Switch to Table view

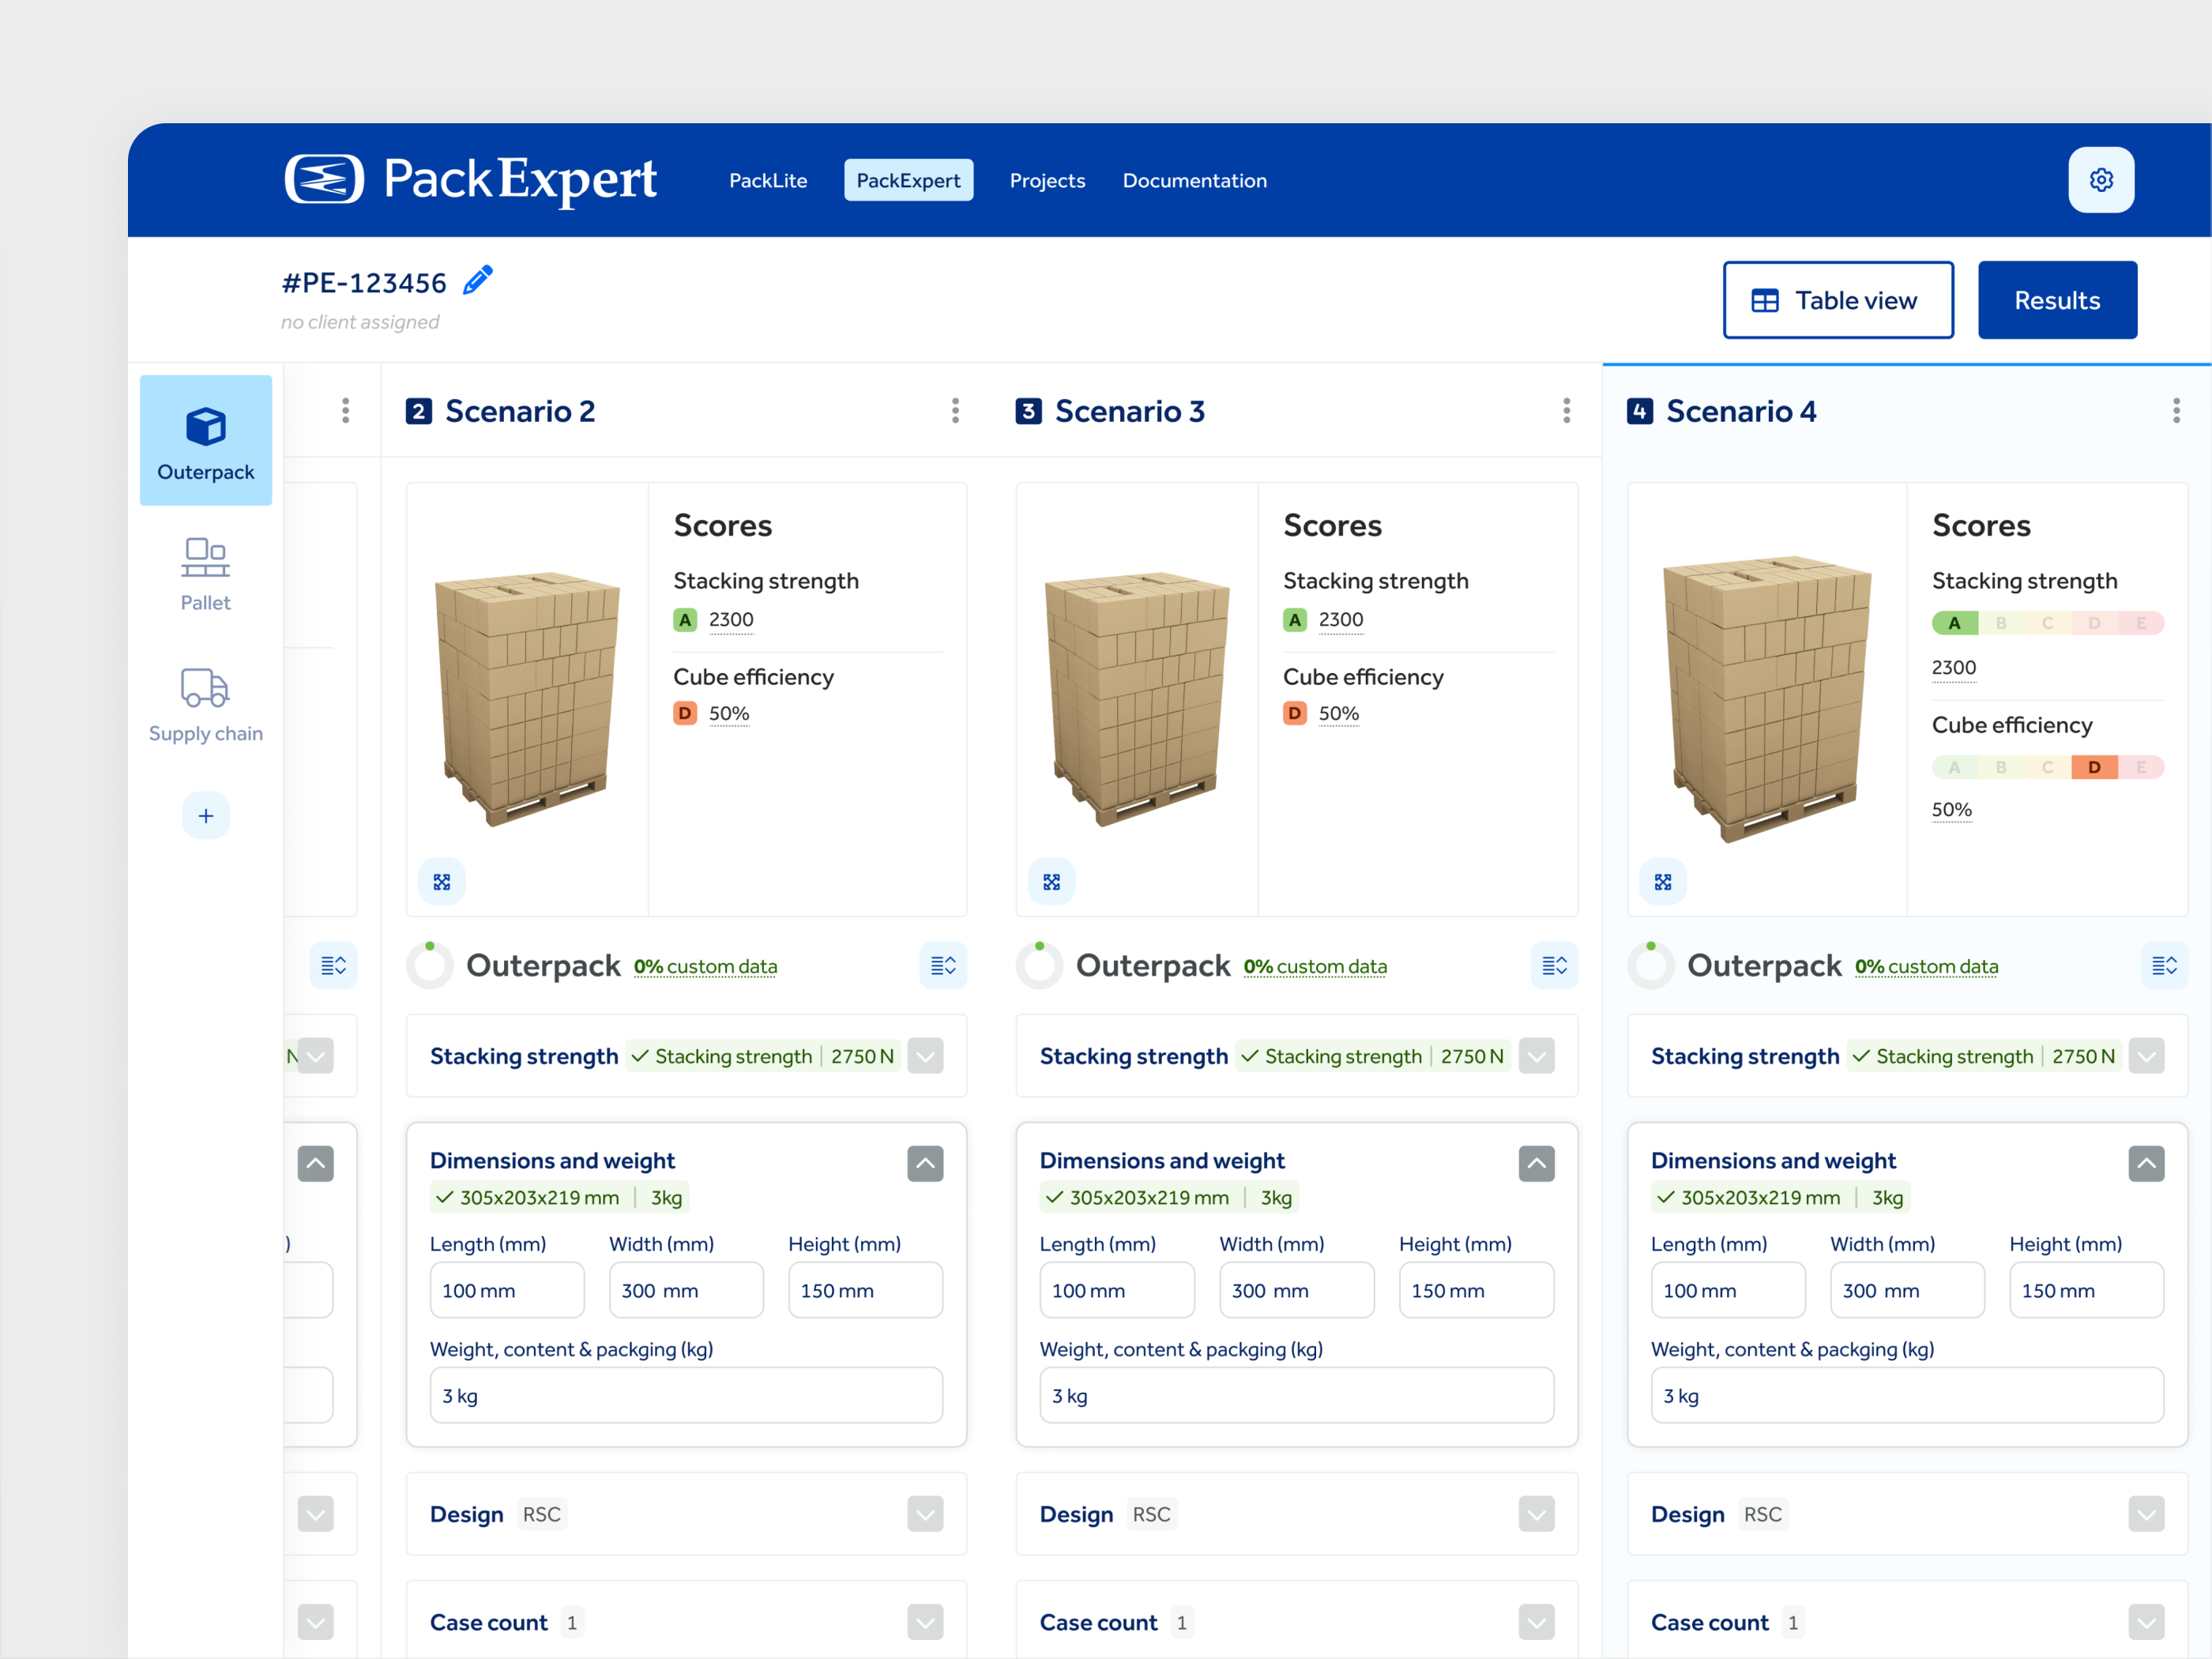1838,300
